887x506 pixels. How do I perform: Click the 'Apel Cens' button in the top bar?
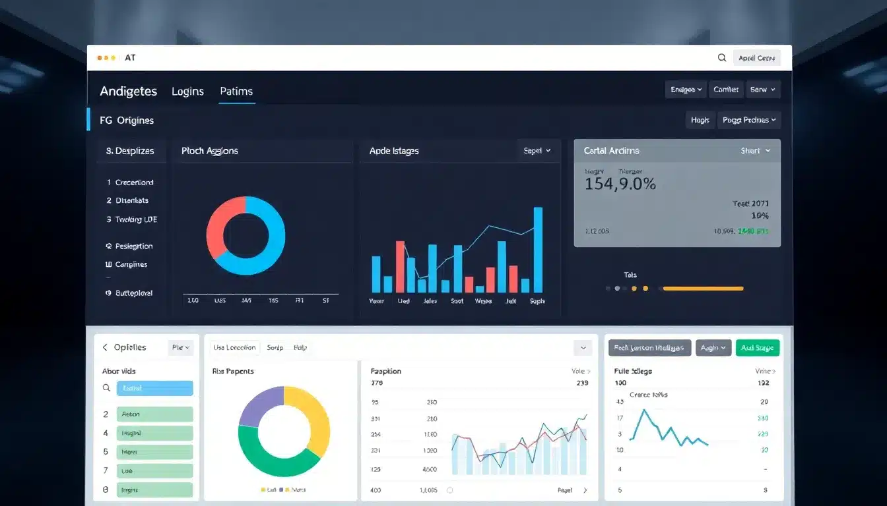(x=756, y=57)
